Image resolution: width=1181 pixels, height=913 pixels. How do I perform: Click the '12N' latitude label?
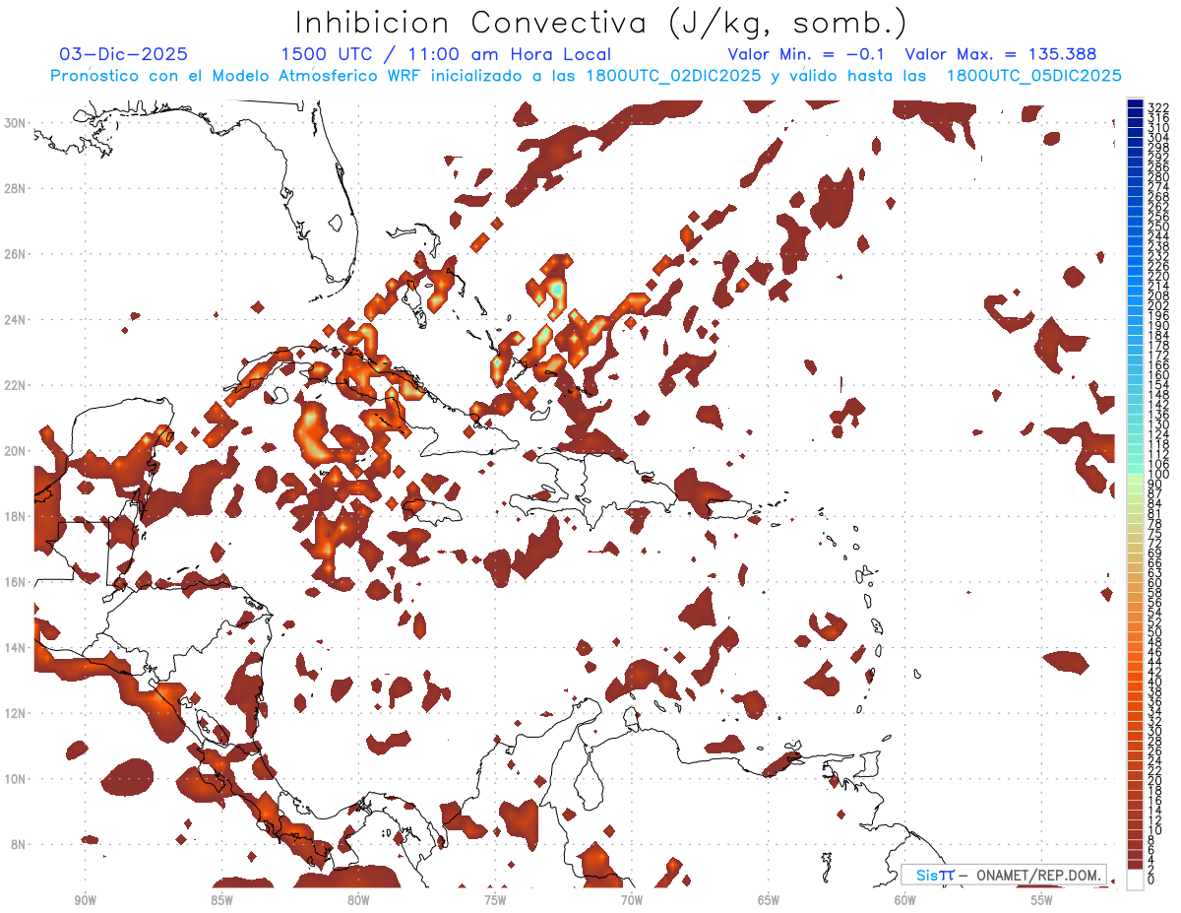click(17, 713)
